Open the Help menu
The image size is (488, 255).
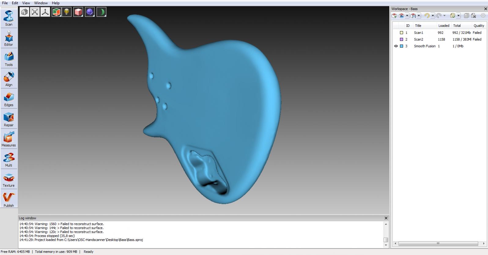[56, 3]
